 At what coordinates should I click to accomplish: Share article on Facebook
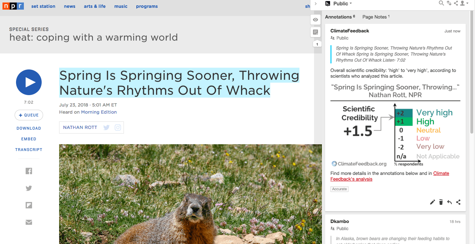[x=29, y=171]
